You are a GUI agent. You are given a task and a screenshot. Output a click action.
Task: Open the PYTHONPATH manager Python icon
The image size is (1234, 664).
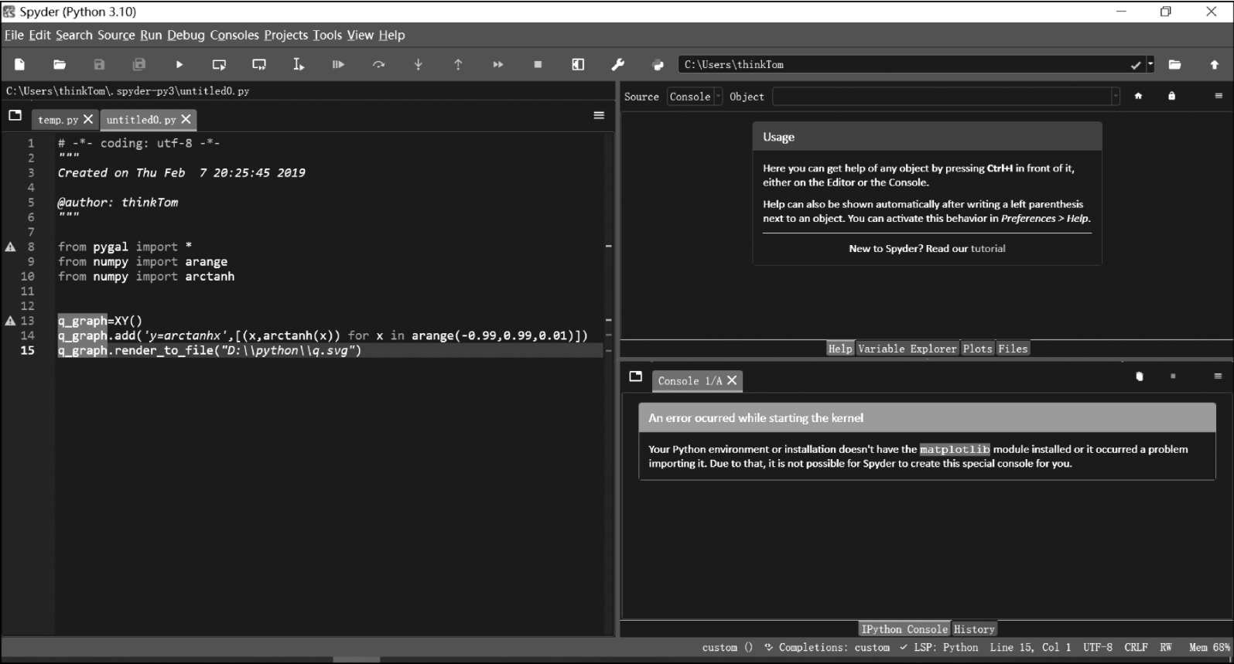point(658,65)
